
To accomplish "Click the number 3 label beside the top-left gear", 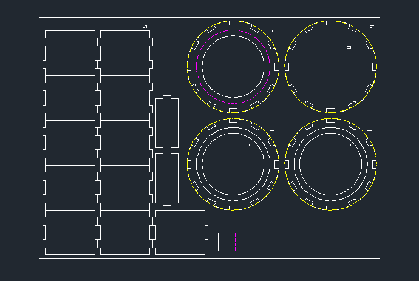I will [x=274, y=30].
